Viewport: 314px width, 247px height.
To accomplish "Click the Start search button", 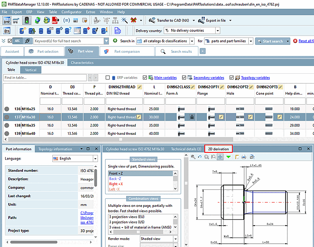I will tap(270, 41).
